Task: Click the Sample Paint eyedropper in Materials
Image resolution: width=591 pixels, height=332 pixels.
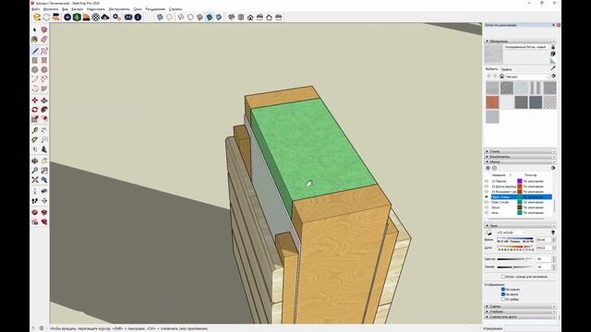Action: click(552, 68)
